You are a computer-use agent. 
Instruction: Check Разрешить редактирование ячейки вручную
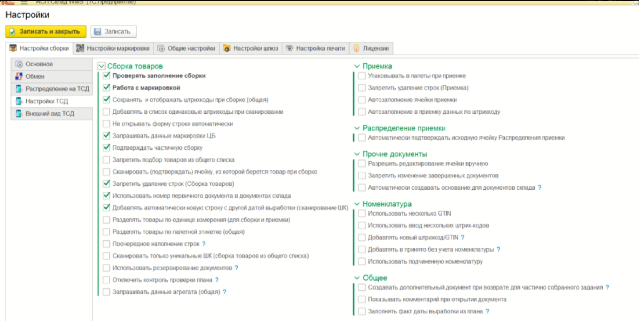pyautogui.click(x=362, y=164)
